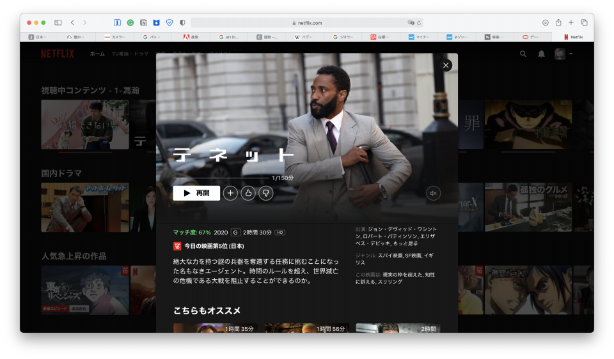Rate テネット with the thumbs down icon

[266, 193]
